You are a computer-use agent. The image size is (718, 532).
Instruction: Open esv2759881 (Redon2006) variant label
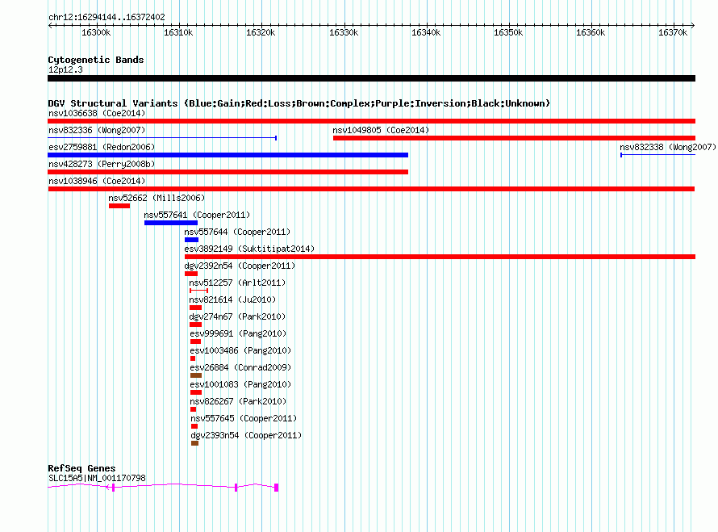(x=102, y=147)
